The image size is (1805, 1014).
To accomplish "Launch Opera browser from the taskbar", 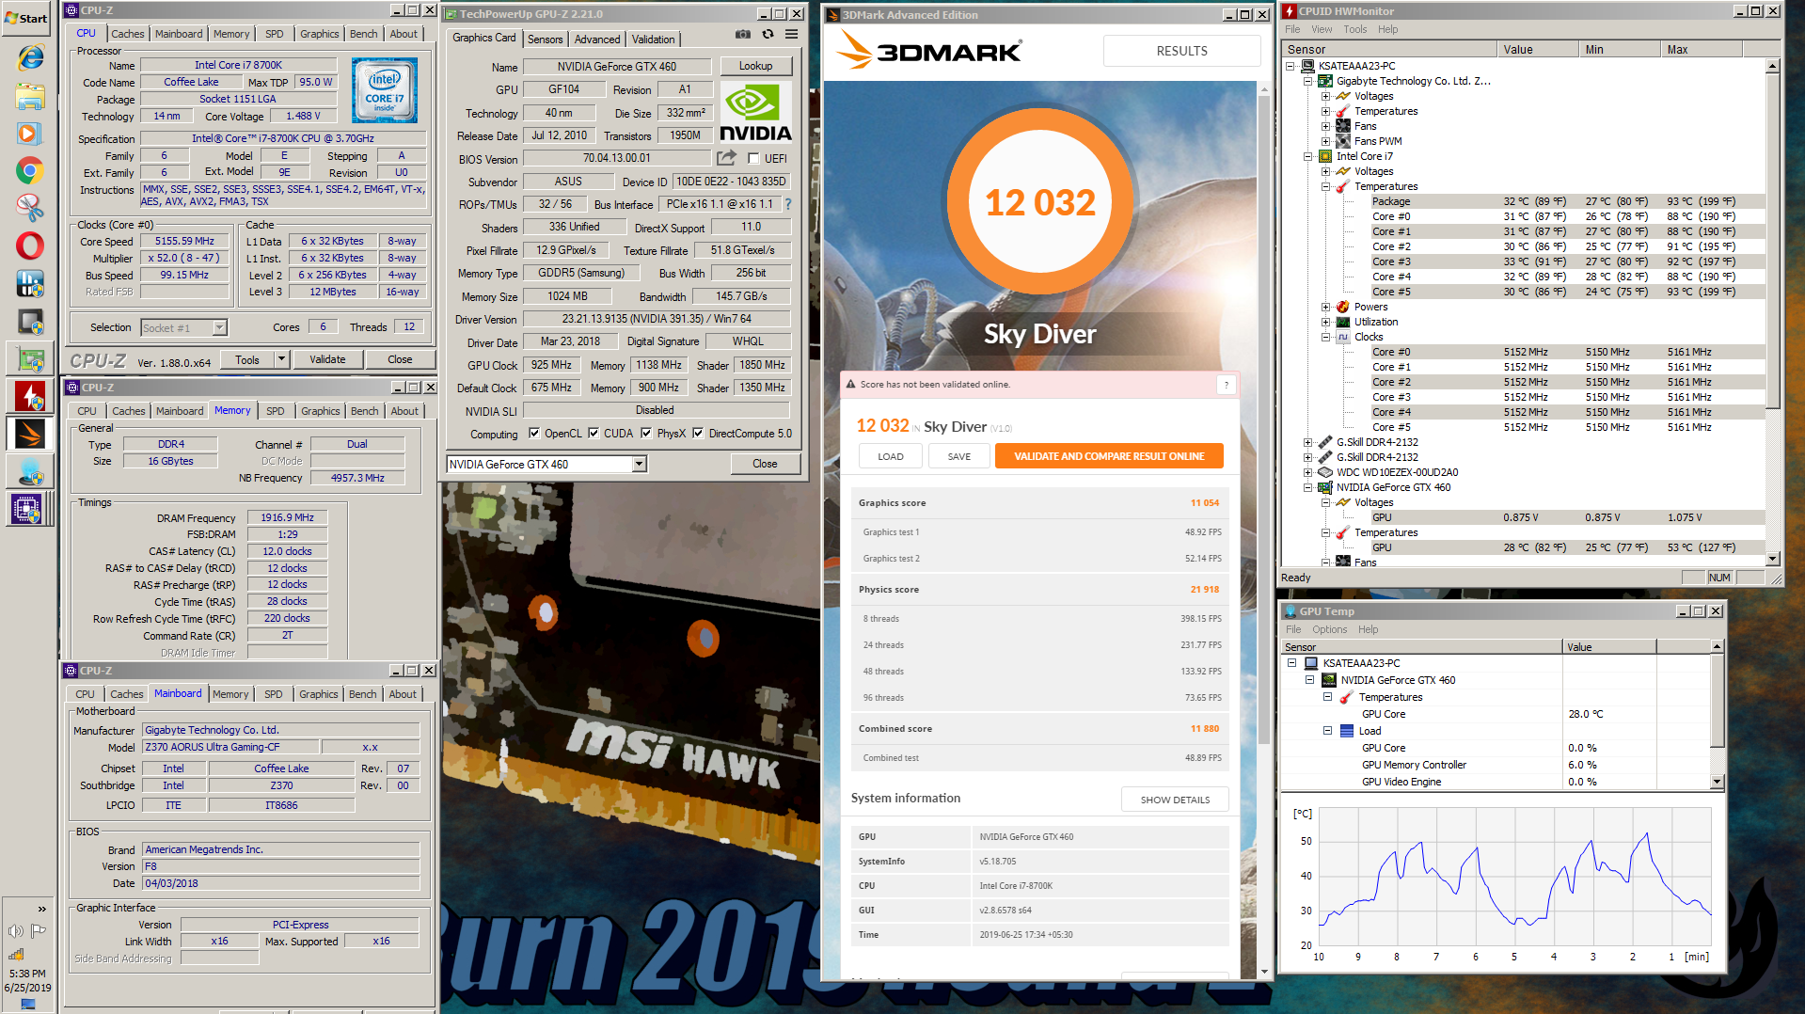I will point(30,246).
